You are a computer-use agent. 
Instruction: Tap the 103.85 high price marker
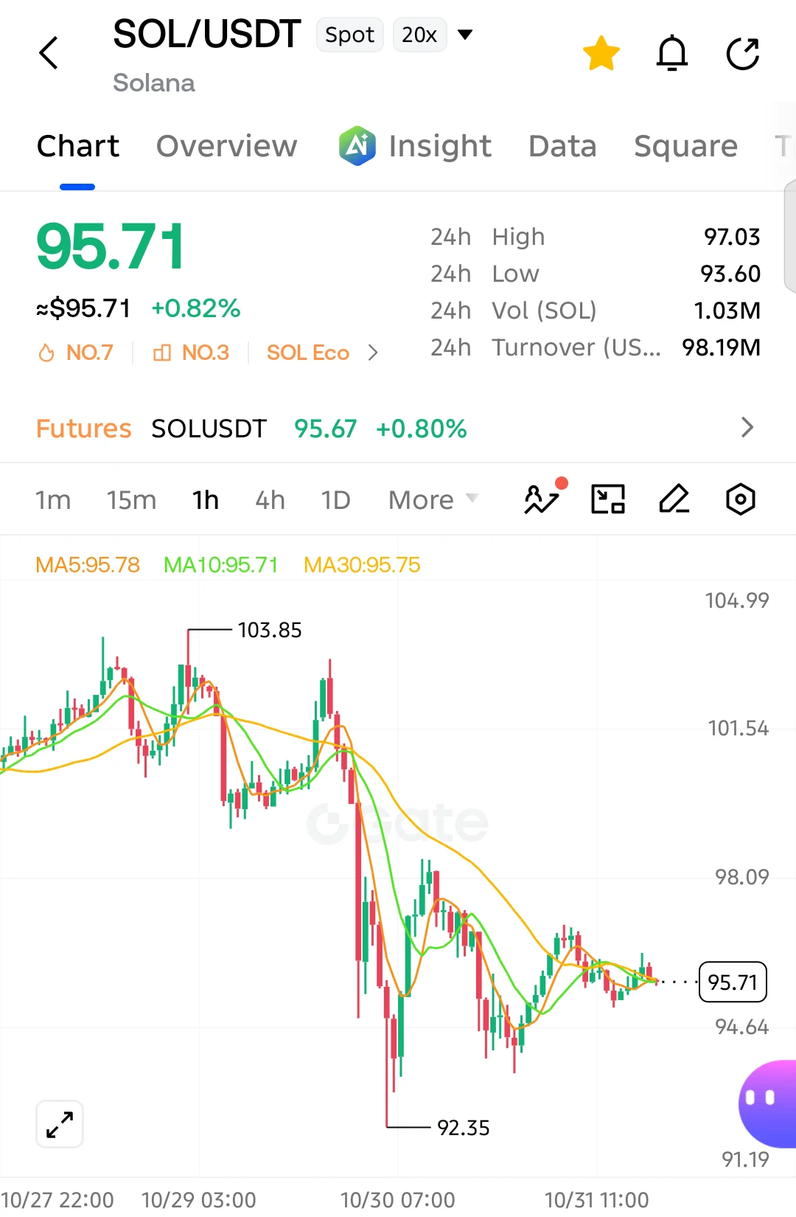coord(270,630)
